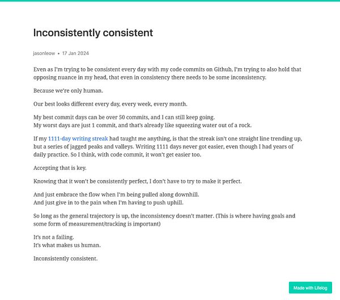Click the "Our best looks different" sentence
This screenshot has height=300, width=340.
(110, 104)
